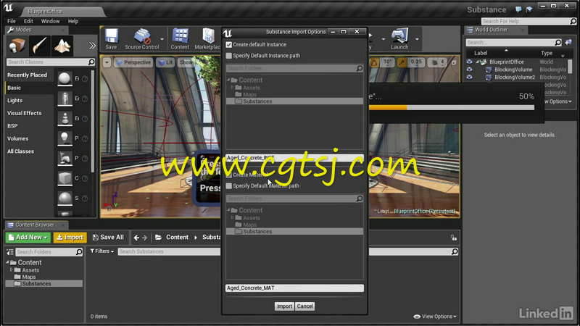Click the Save toolbar icon
This screenshot has height=326, width=580.
(111, 39)
